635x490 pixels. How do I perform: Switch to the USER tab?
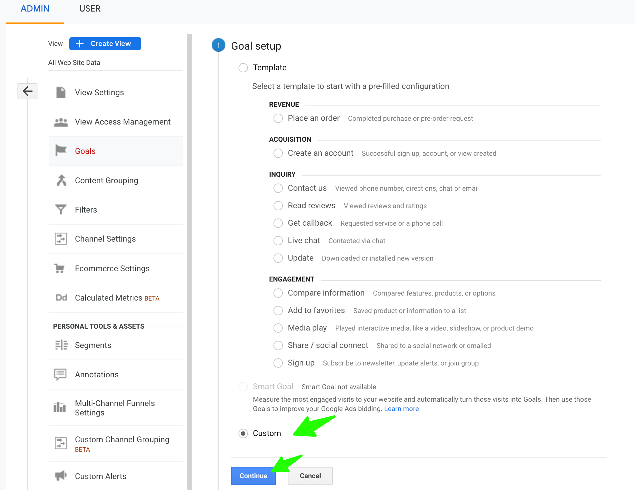point(90,9)
